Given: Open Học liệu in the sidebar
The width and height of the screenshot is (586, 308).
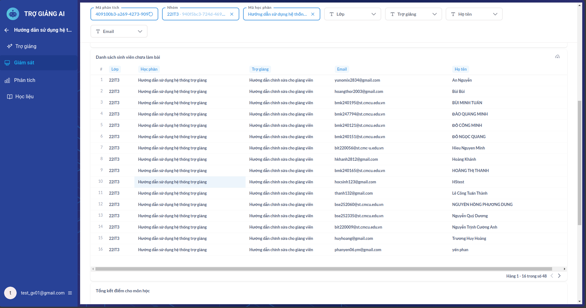Looking at the screenshot, I should coord(24,97).
